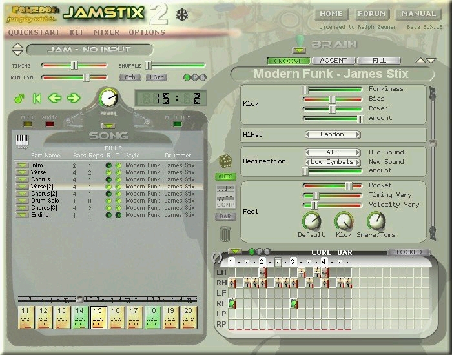Adjust the Feel Pocket slider
This screenshot has width=452, height=355.
[333, 186]
